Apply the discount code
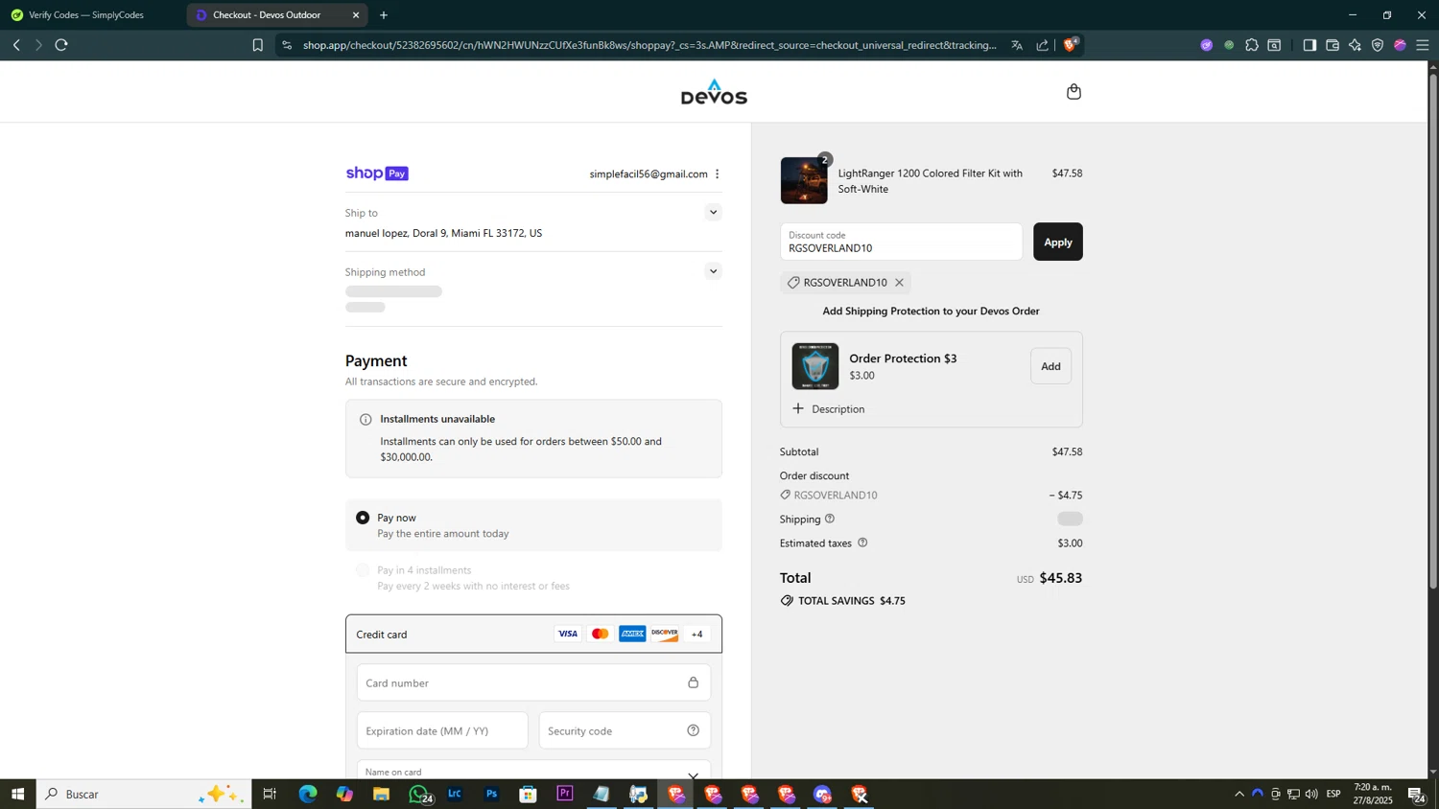 point(1058,242)
